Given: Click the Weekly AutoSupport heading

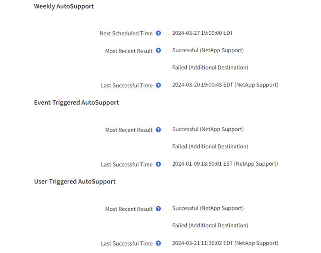Looking at the screenshot, I should coord(64,7).
